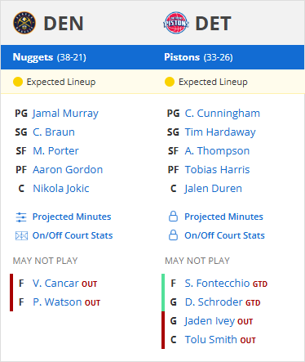This screenshot has width=305, height=362.
Task: Click the Pistons (33-26) team name
Action: (x=198, y=57)
